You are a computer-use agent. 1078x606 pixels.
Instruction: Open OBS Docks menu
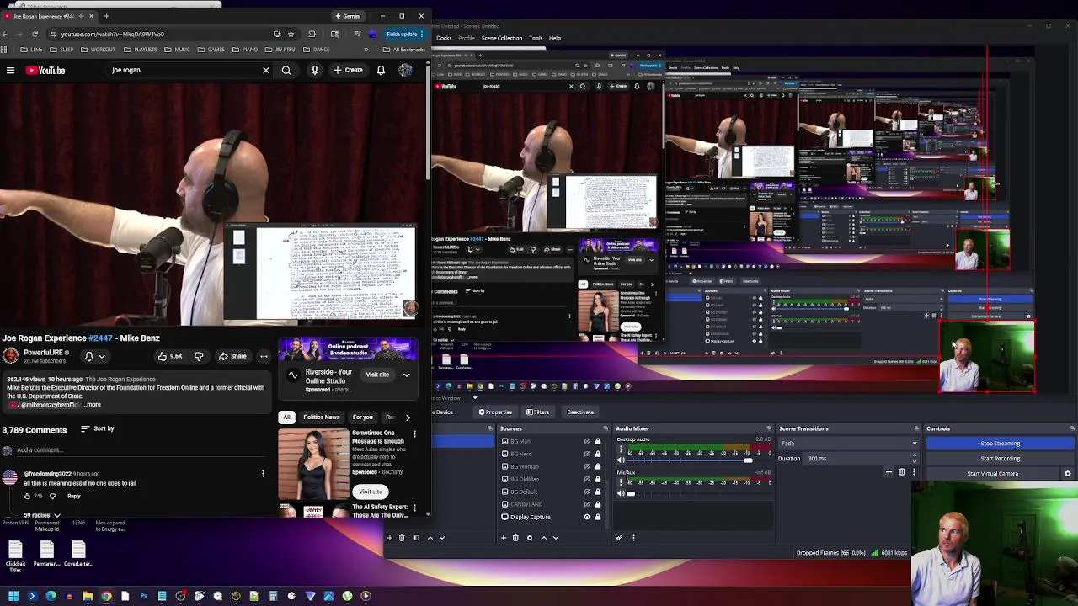click(444, 38)
